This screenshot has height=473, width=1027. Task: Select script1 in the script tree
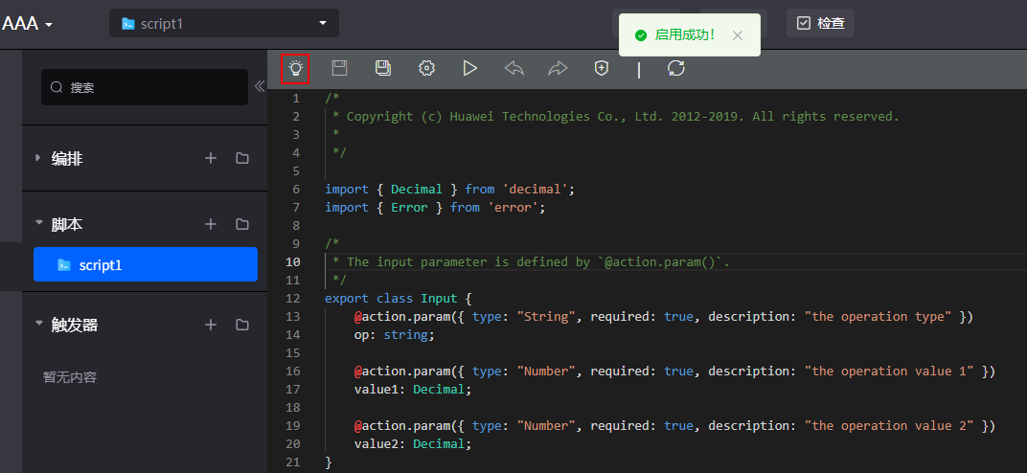pyautogui.click(x=146, y=264)
